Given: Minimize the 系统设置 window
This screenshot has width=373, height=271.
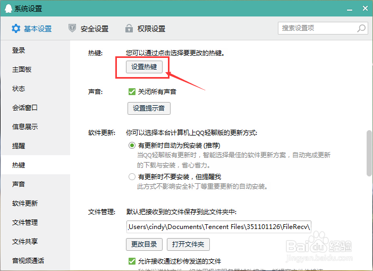Looking at the screenshot, I should pos(350,9).
